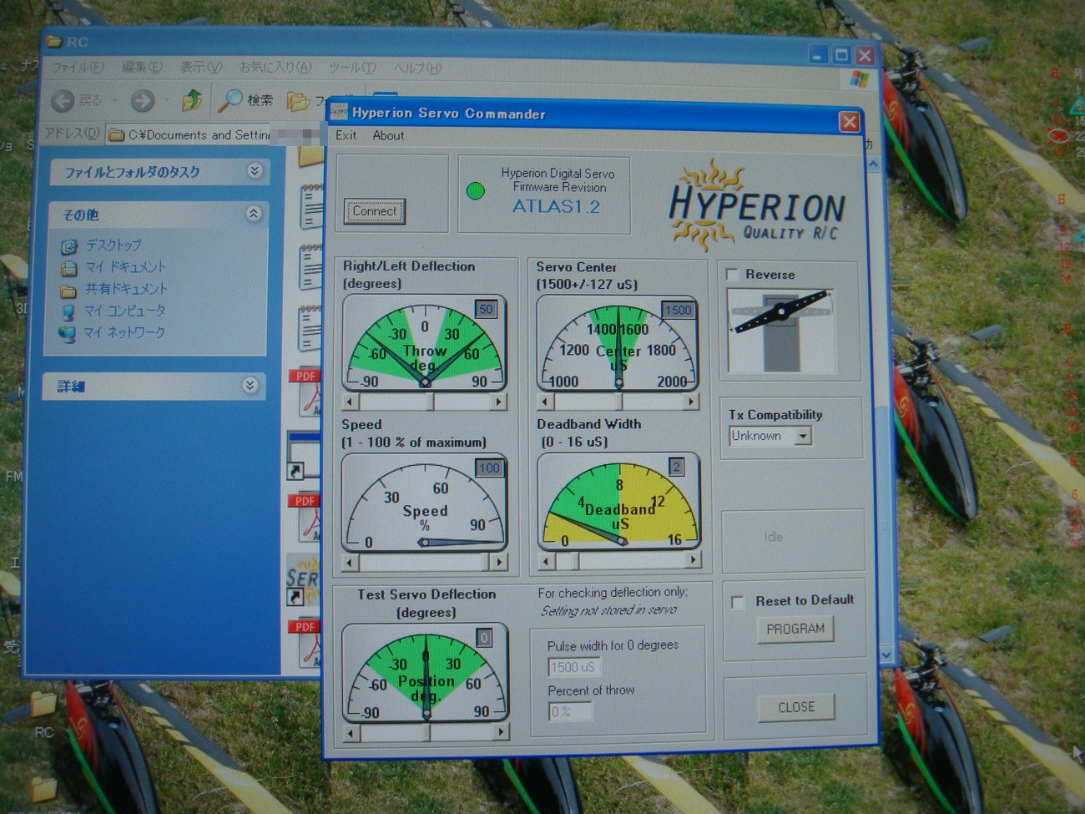
Task: Tick the Reset to Default checkbox
Action: coord(738,602)
